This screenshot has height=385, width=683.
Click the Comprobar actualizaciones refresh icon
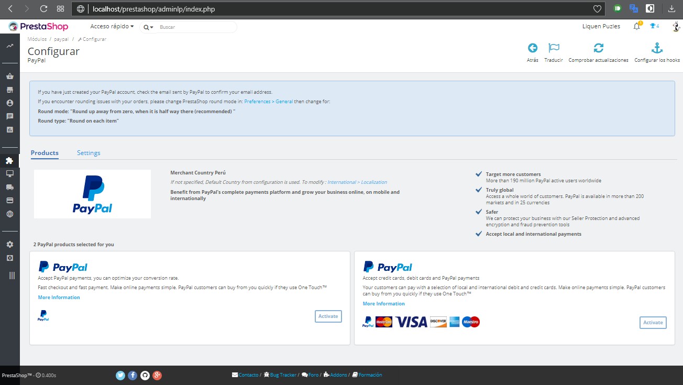tap(599, 48)
